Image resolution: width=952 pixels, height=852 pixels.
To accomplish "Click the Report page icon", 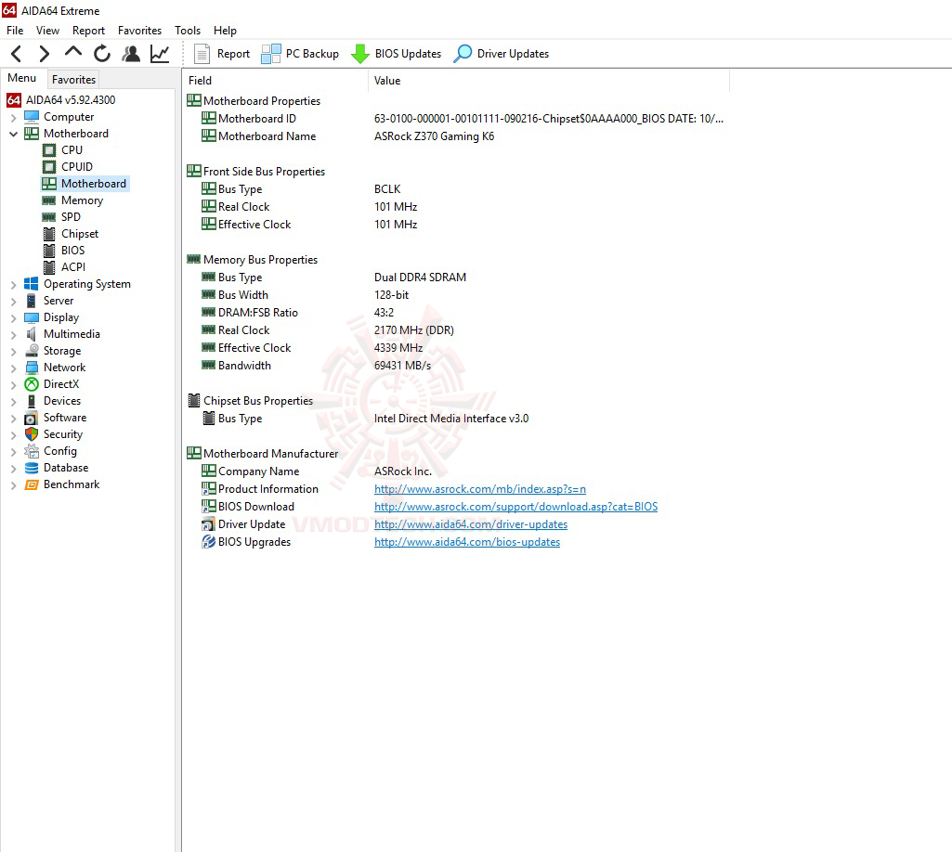I will pos(202,54).
